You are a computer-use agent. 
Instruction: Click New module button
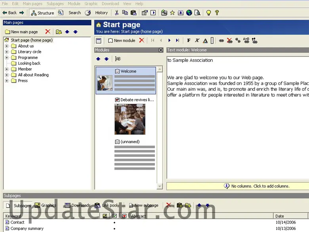[x=122, y=40]
